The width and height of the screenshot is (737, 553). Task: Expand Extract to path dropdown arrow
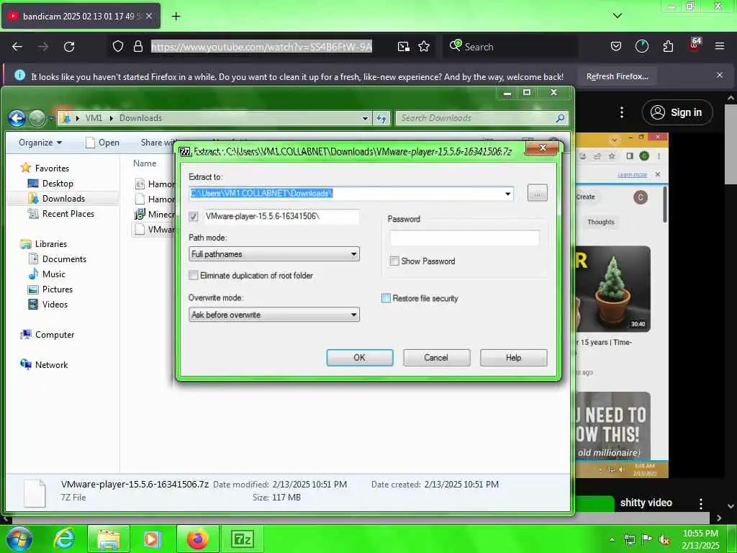pyautogui.click(x=507, y=194)
